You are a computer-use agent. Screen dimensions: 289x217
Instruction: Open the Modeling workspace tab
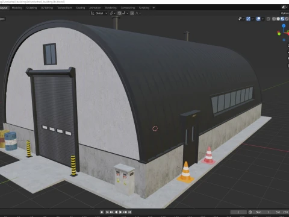pyautogui.click(x=17, y=8)
